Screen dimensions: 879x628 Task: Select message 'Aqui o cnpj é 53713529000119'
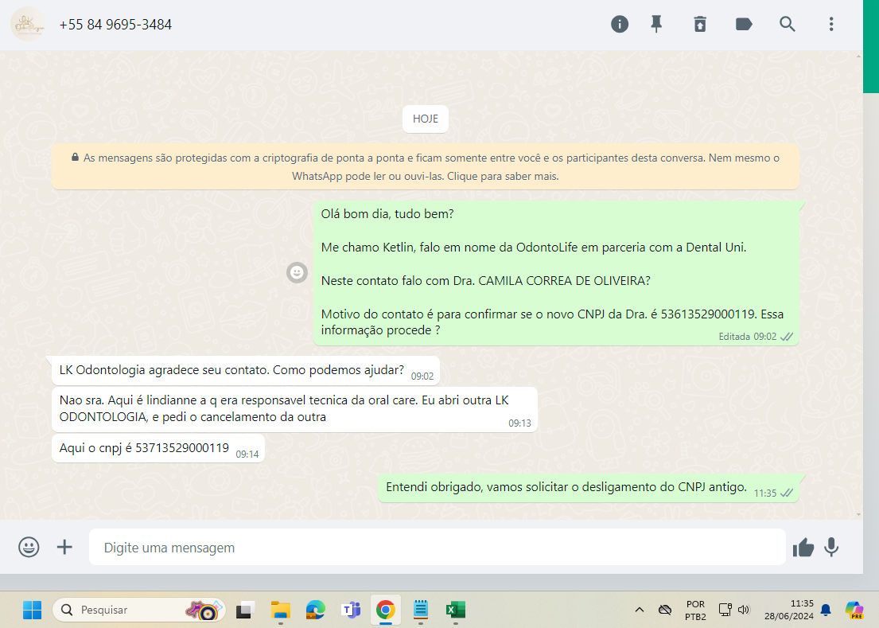(158, 449)
